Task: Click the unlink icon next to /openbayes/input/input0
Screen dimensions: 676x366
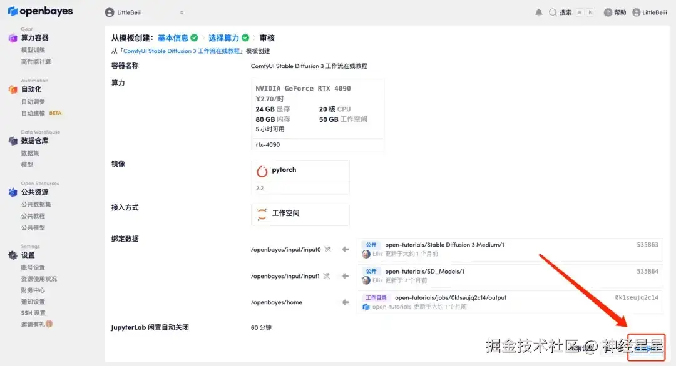Action: point(327,249)
